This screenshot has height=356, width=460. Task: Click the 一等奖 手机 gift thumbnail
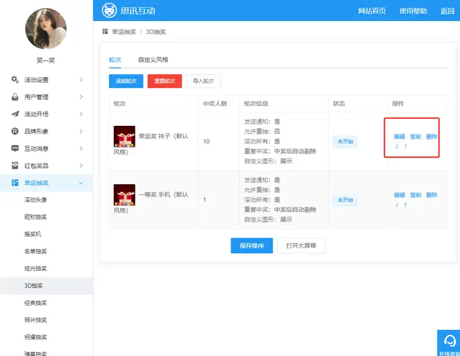click(125, 195)
